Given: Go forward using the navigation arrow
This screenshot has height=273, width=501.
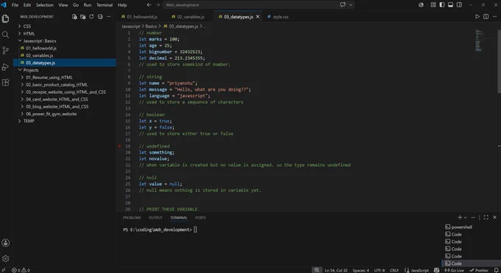Looking at the screenshot, I should point(158,5).
